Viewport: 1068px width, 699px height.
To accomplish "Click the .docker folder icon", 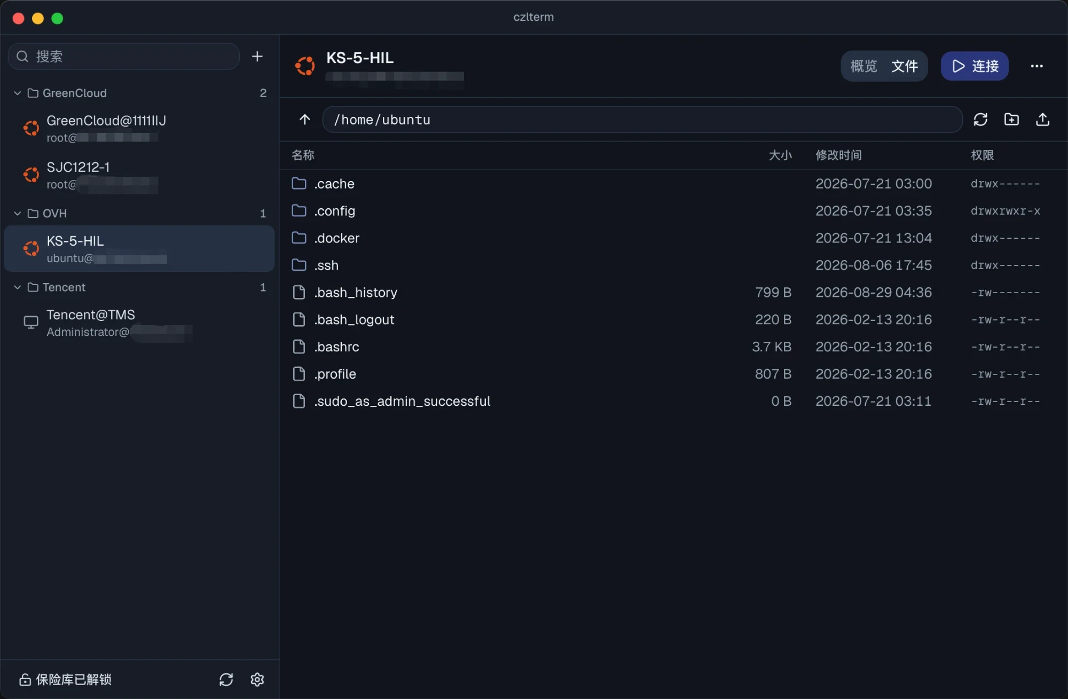I will (x=299, y=238).
